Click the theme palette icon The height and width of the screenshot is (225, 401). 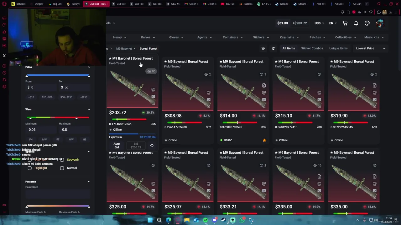coord(367,23)
